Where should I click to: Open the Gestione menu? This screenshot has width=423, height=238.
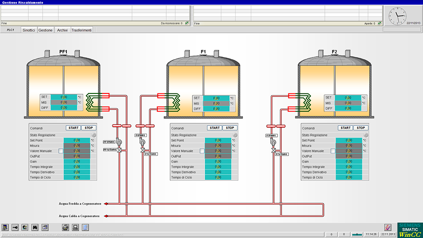point(45,30)
